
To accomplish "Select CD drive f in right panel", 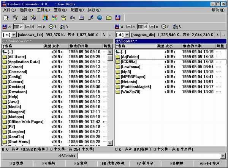I will pos(165,27).
